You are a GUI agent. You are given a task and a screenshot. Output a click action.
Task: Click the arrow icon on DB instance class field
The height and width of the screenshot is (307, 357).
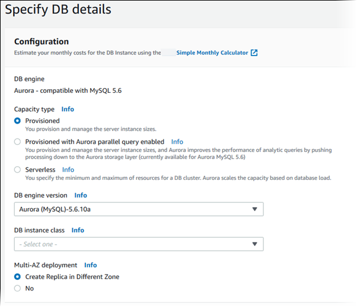click(254, 244)
